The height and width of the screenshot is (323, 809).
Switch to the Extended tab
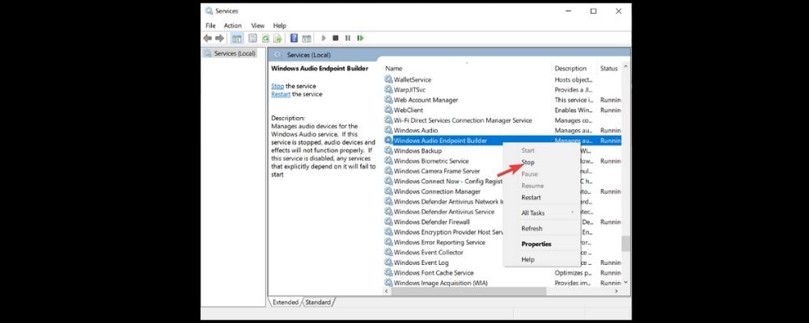click(x=286, y=302)
